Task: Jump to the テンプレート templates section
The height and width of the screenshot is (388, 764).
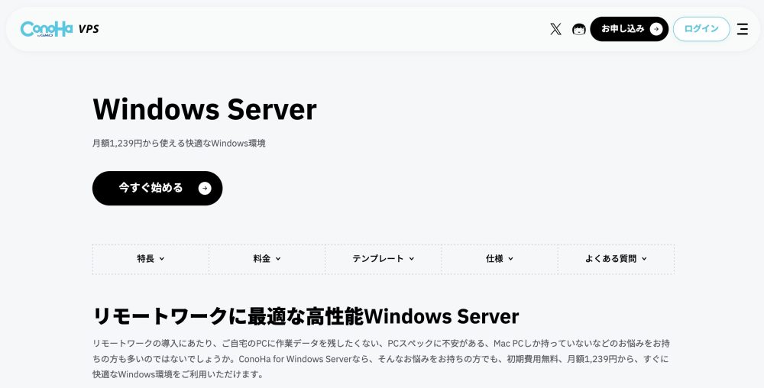Action: (x=384, y=259)
